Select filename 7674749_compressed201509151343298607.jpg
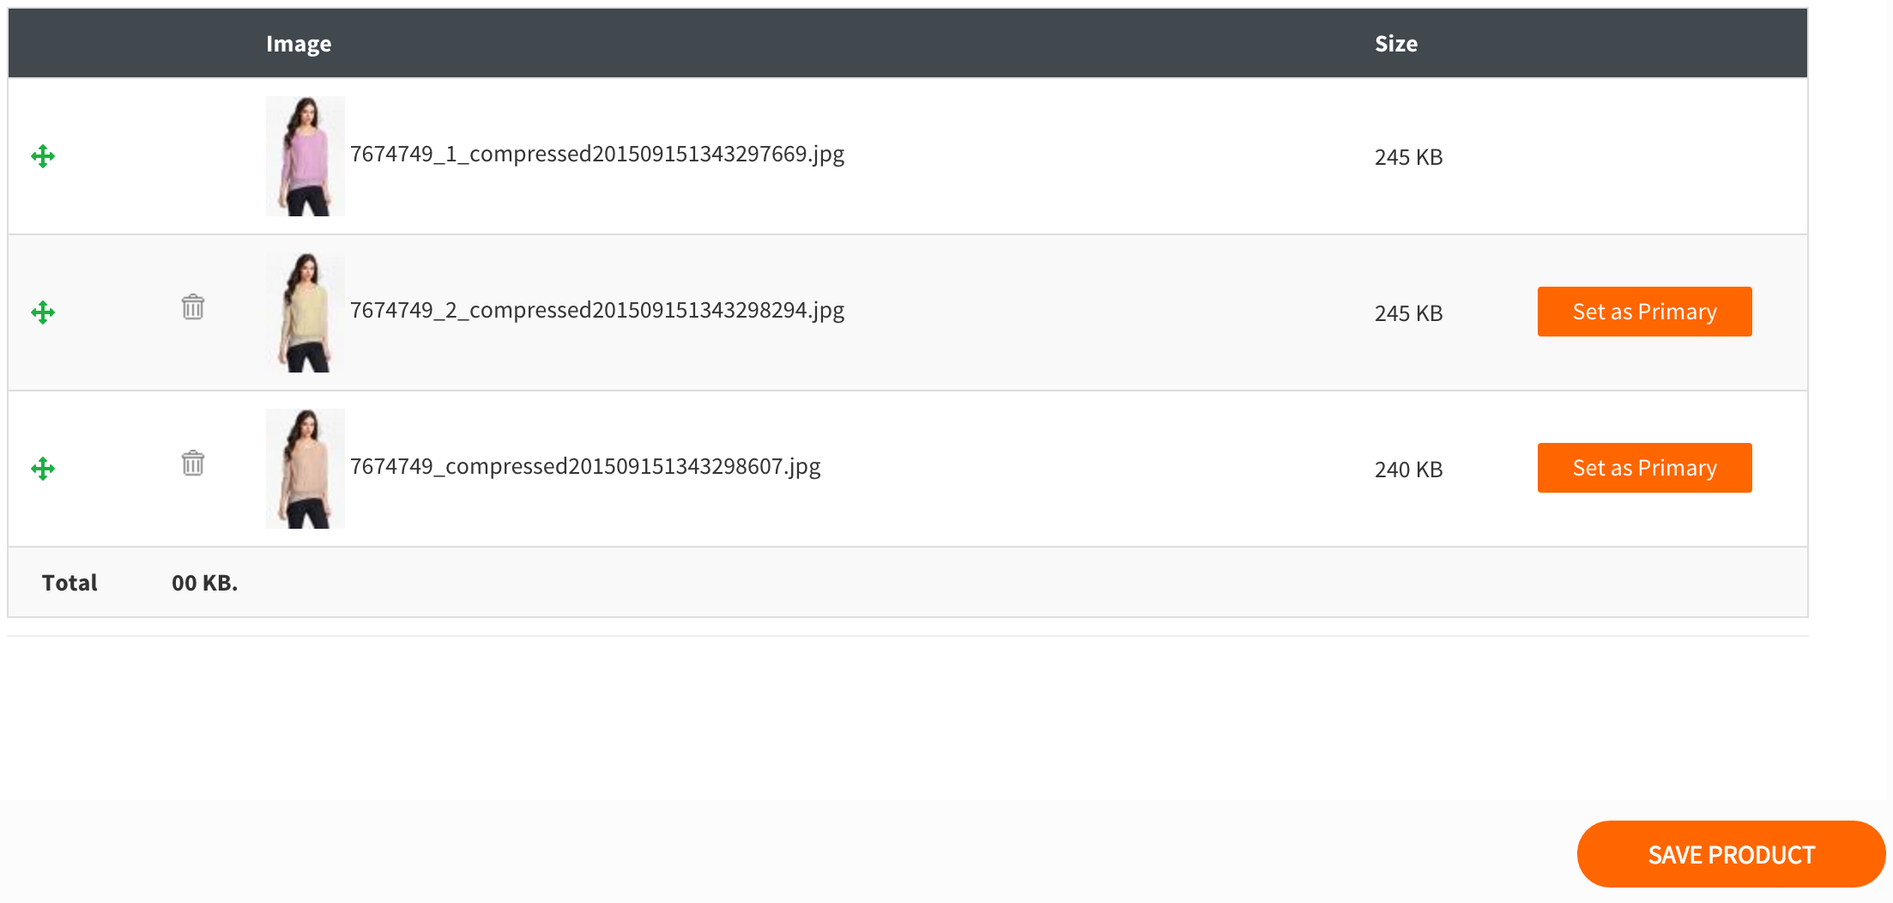The image size is (1893, 903). (x=585, y=467)
